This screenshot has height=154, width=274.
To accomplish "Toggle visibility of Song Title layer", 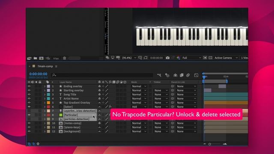I will tap(29, 95).
